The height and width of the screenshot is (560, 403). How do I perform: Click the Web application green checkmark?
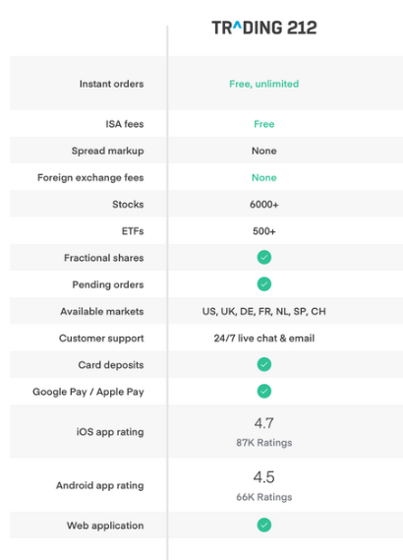click(x=263, y=525)
